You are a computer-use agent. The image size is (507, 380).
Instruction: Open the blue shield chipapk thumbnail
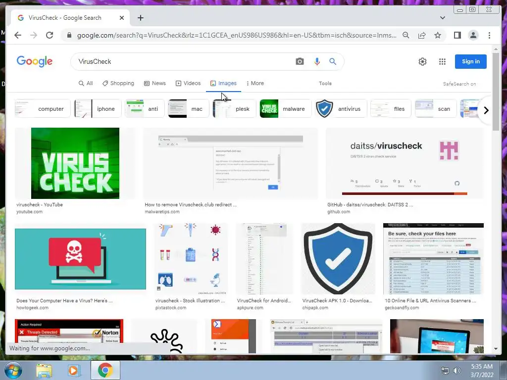click(x=338, y=259)
